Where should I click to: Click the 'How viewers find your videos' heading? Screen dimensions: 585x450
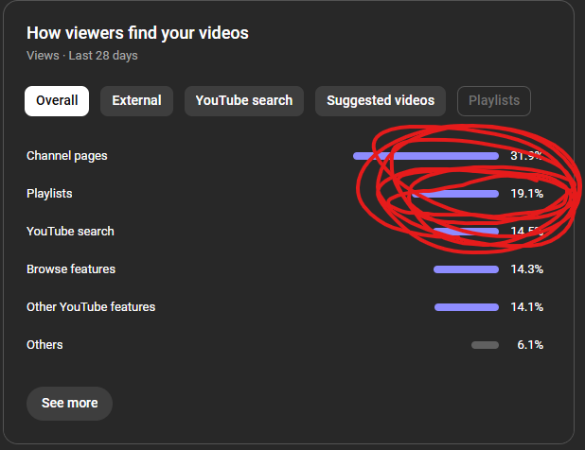click(137, 33)
